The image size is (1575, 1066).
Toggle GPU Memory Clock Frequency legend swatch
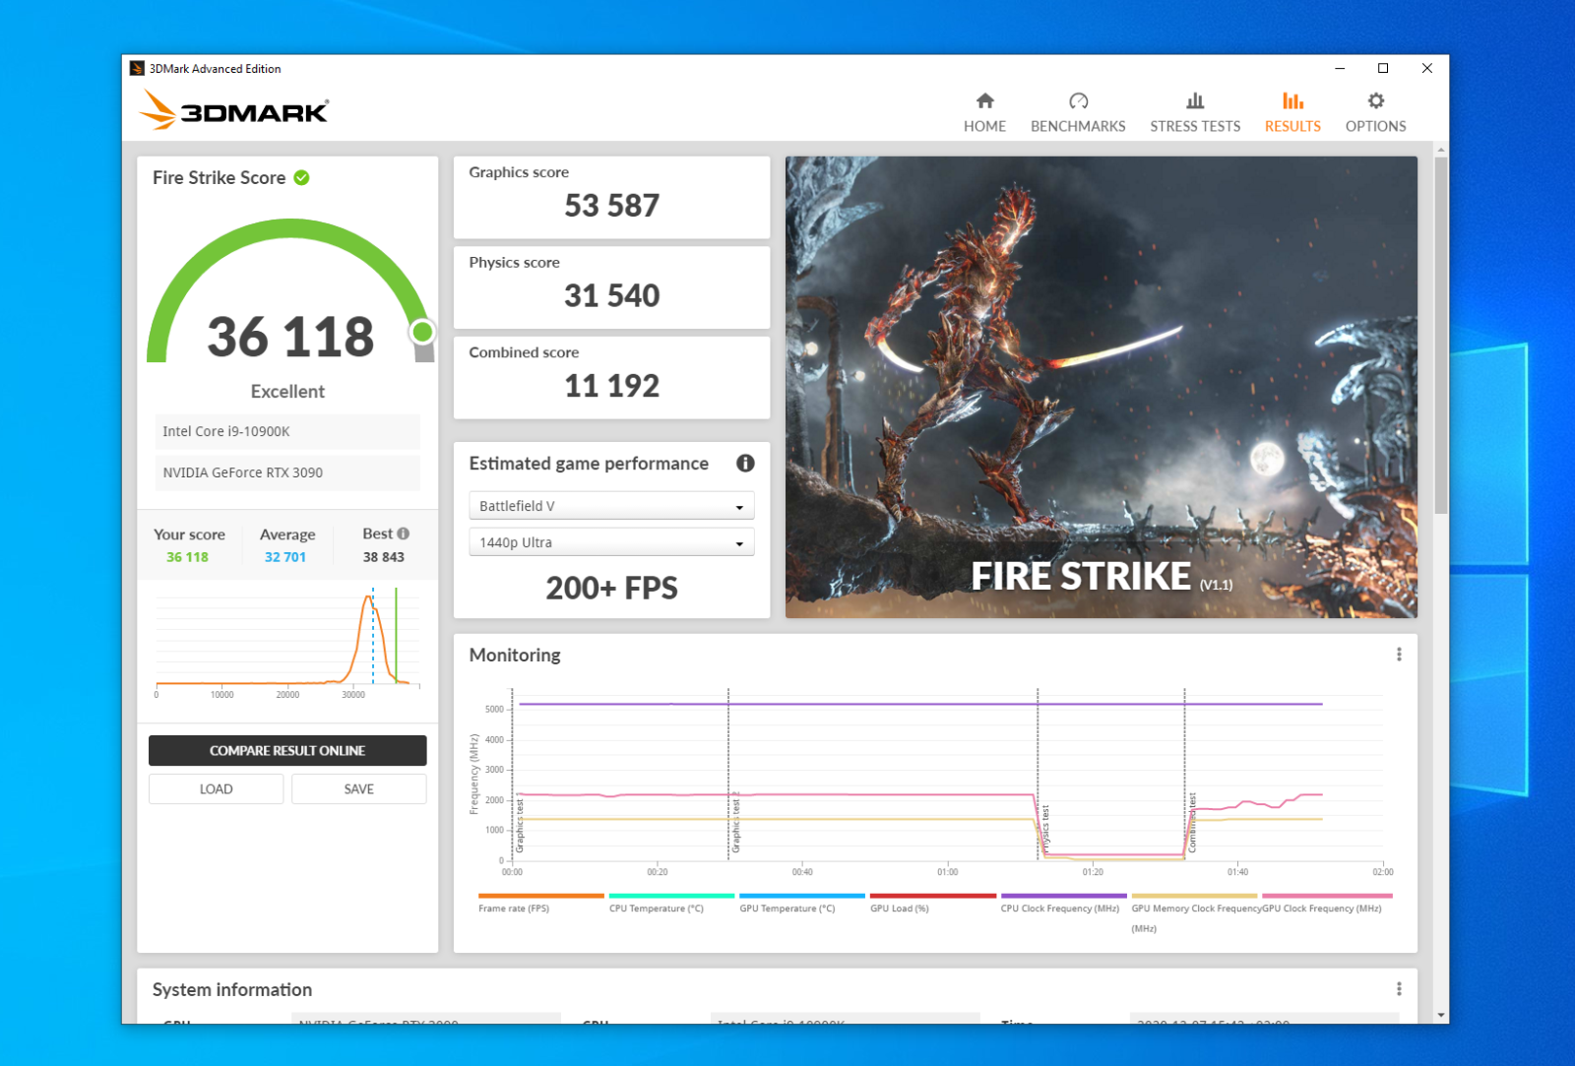coord(1195,896)
